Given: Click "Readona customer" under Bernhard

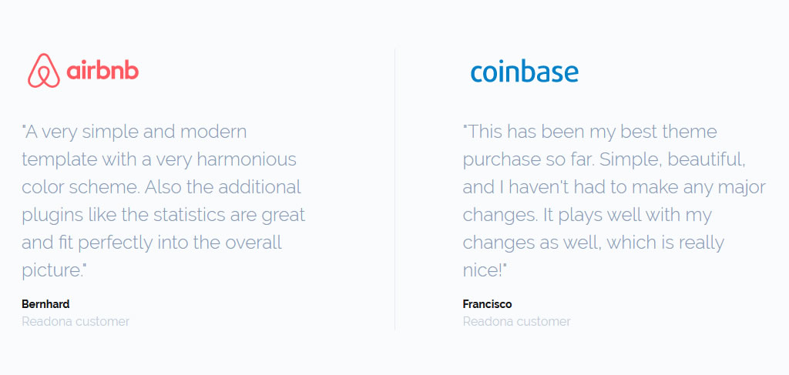Looking at the screenshot, I should 76,321.
